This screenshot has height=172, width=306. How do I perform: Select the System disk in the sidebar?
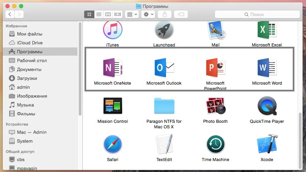coord(40,141)
